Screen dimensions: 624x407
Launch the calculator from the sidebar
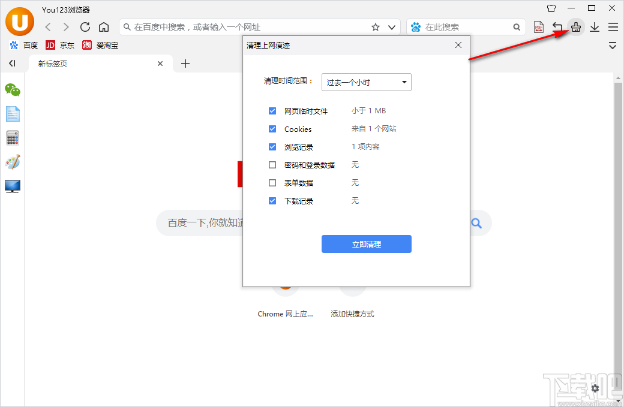[x=13, y=137]
